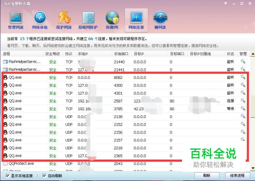This screenshot has height=181, width=255.
Task: Select QQ.exe penguin icon on port 8082 row
Action: (x=6, y=77)
